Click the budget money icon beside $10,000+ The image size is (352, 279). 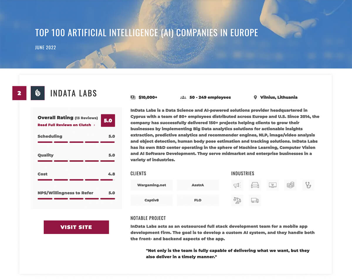[x=133, y=97]
